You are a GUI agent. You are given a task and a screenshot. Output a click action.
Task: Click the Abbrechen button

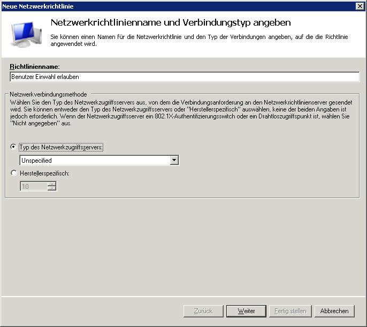[x=334, y=311]
